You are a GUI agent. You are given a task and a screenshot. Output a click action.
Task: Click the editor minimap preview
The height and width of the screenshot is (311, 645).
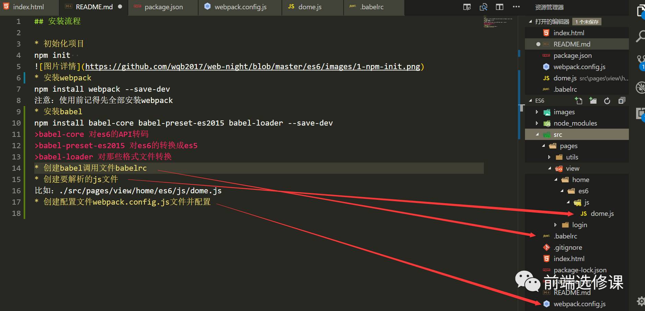[497, 22]
